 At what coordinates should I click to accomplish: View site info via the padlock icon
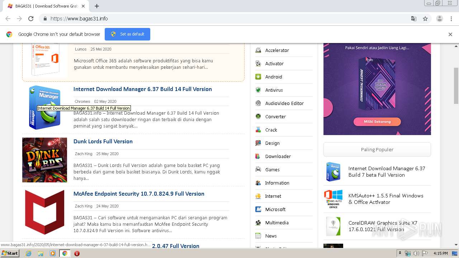pyautogui.click(x=45, y=19)
